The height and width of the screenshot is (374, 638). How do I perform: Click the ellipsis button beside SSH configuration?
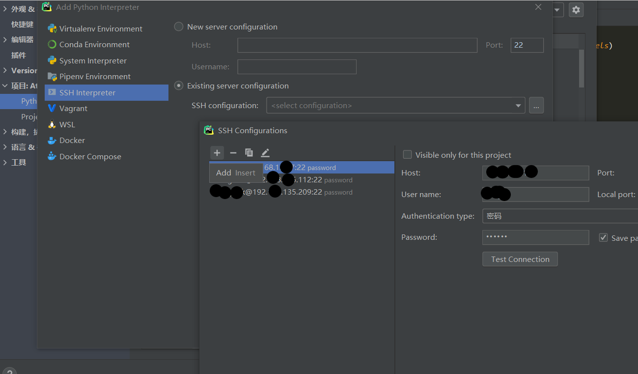point(536,105)
